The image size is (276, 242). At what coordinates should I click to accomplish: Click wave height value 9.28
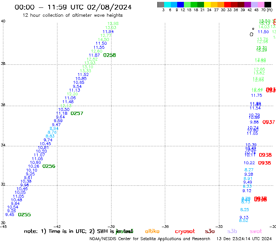point(248,174)
